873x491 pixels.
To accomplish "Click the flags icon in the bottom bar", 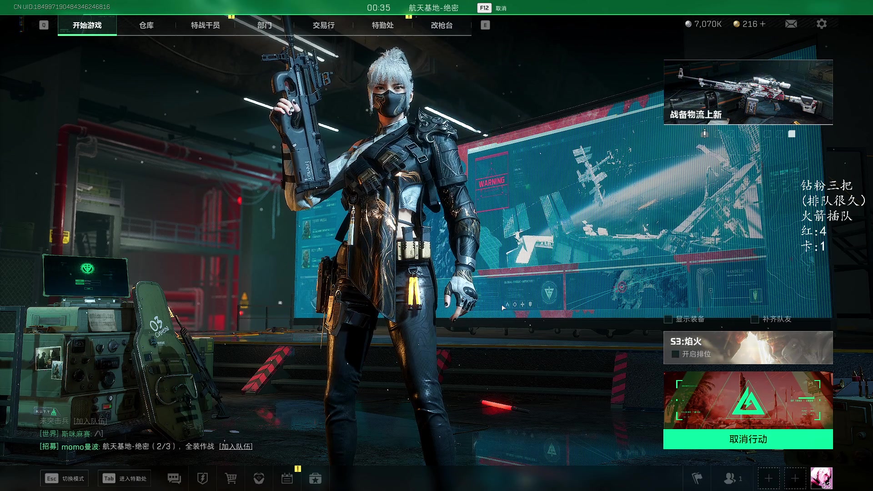I will (697, 478).
